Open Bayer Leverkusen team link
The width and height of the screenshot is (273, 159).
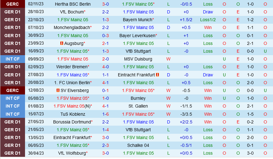[137, 36]
